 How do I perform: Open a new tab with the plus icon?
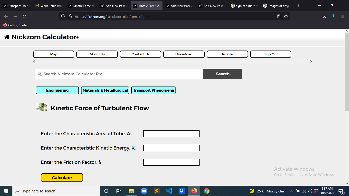point(298,6)
